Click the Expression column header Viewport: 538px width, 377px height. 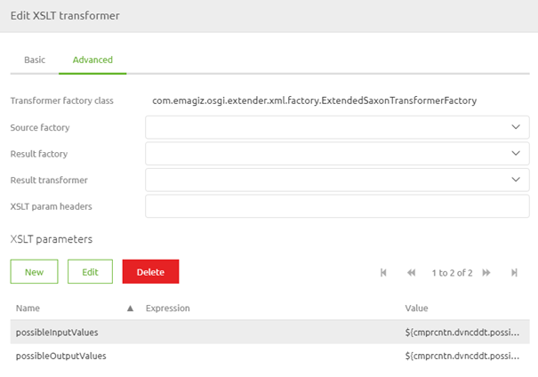168,308
